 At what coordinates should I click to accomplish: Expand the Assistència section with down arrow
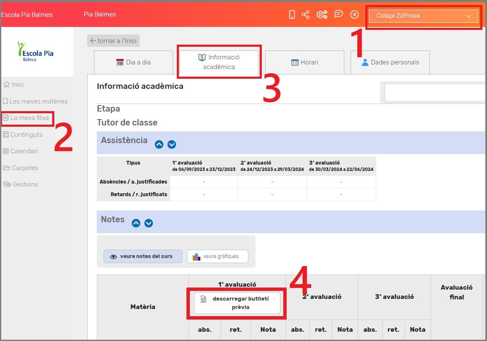tap(172, 144)
